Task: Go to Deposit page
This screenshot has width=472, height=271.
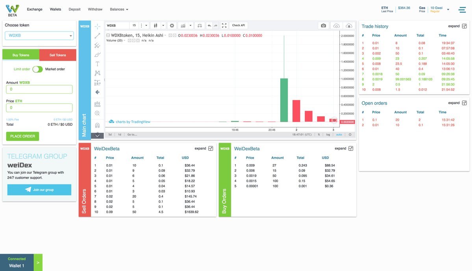Action: coord(74,9)
